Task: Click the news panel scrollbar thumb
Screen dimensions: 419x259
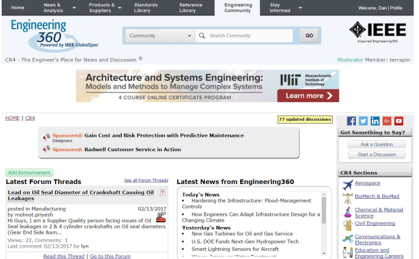Action: coord(324,210)
